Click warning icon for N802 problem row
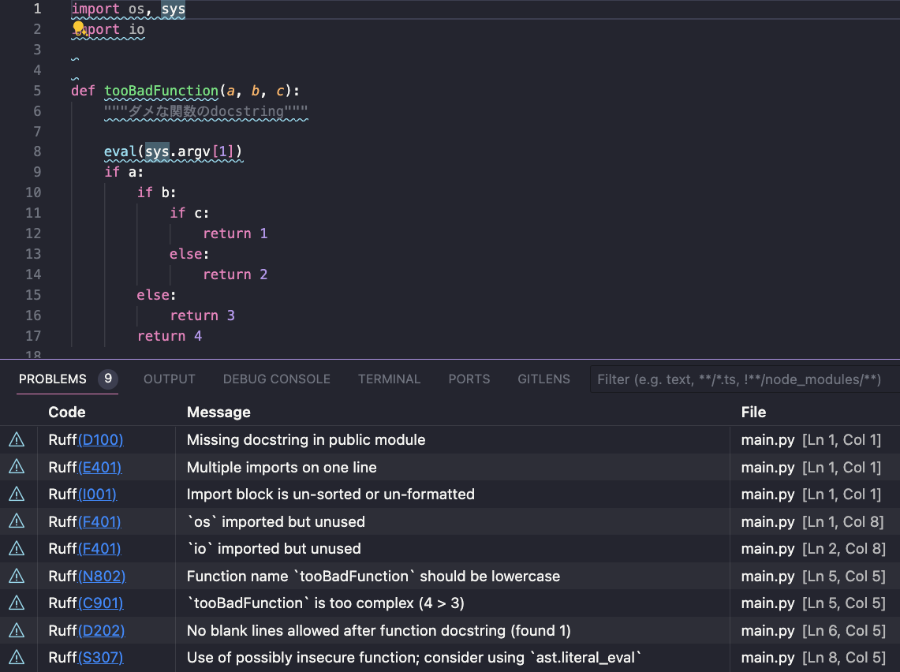The height and width of the screenshot is (672, 900). 17,576
